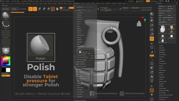The image size is (179, 101).
Task: Click the Load Tool button
Action: point(162,6)
